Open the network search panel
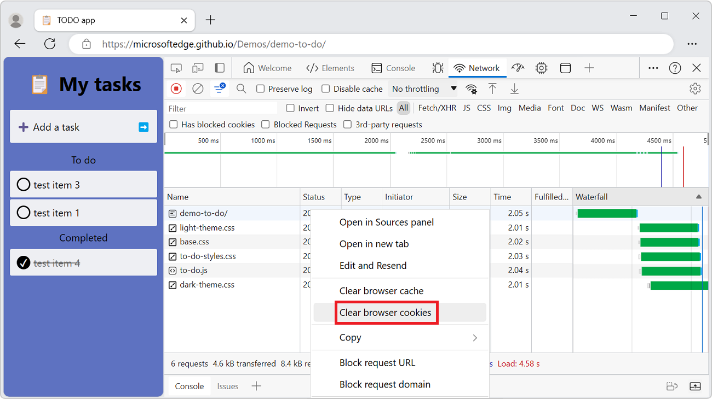Screen dimensions: 712x399 242,88
